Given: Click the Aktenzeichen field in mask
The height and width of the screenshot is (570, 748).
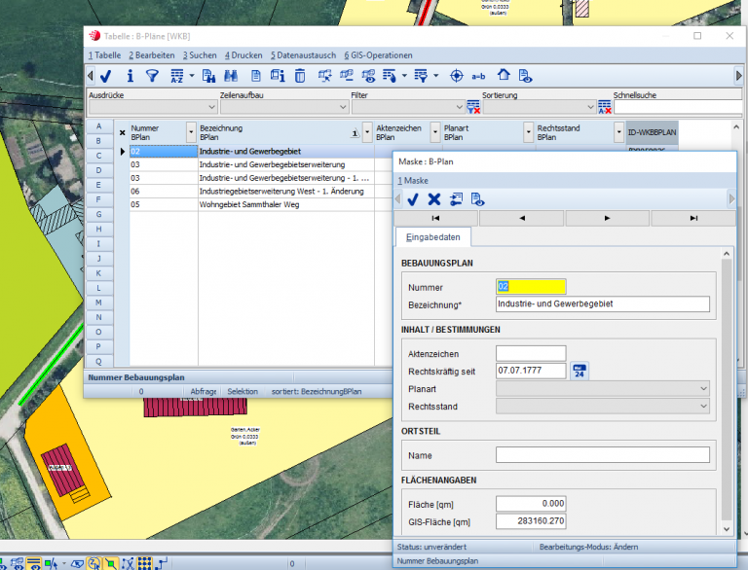Looking at the screenshot, I should pyautogui.click(x=531, y=353).
